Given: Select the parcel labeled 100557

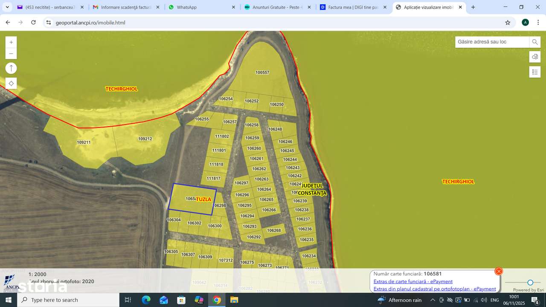Looking at the screenshot, I should coord(262,72).
